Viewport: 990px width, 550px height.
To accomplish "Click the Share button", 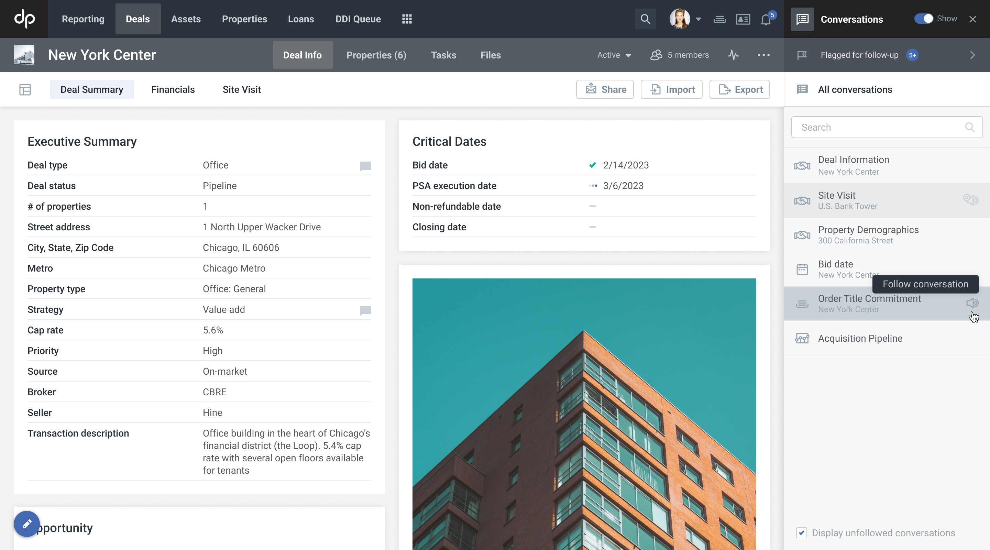I will click(x=605, y=90).
